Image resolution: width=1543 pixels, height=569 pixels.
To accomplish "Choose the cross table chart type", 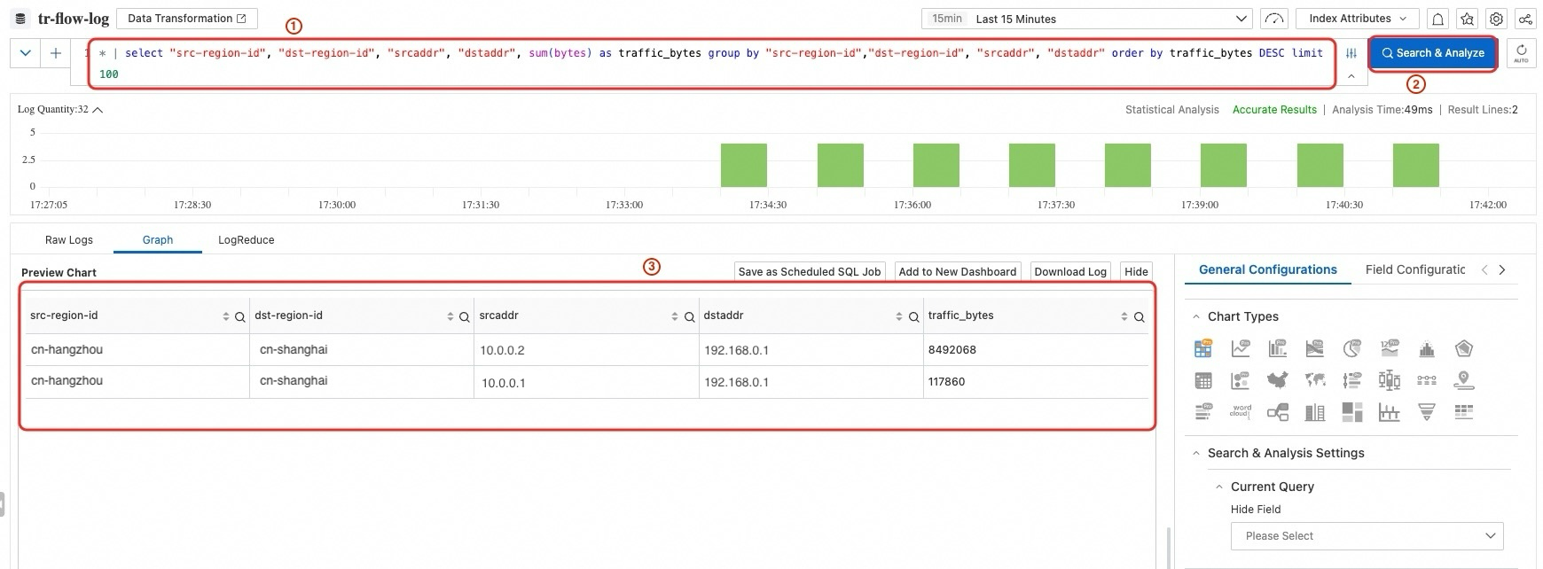I will (x=1464, y=411).
